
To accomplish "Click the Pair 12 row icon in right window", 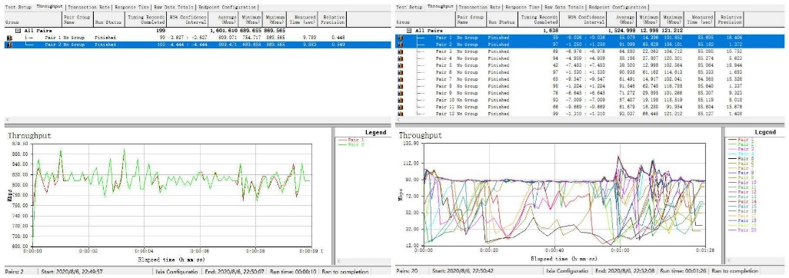I will point(401,114).
